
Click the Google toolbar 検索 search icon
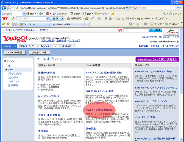pyautogui.click(x=28, y=14)
